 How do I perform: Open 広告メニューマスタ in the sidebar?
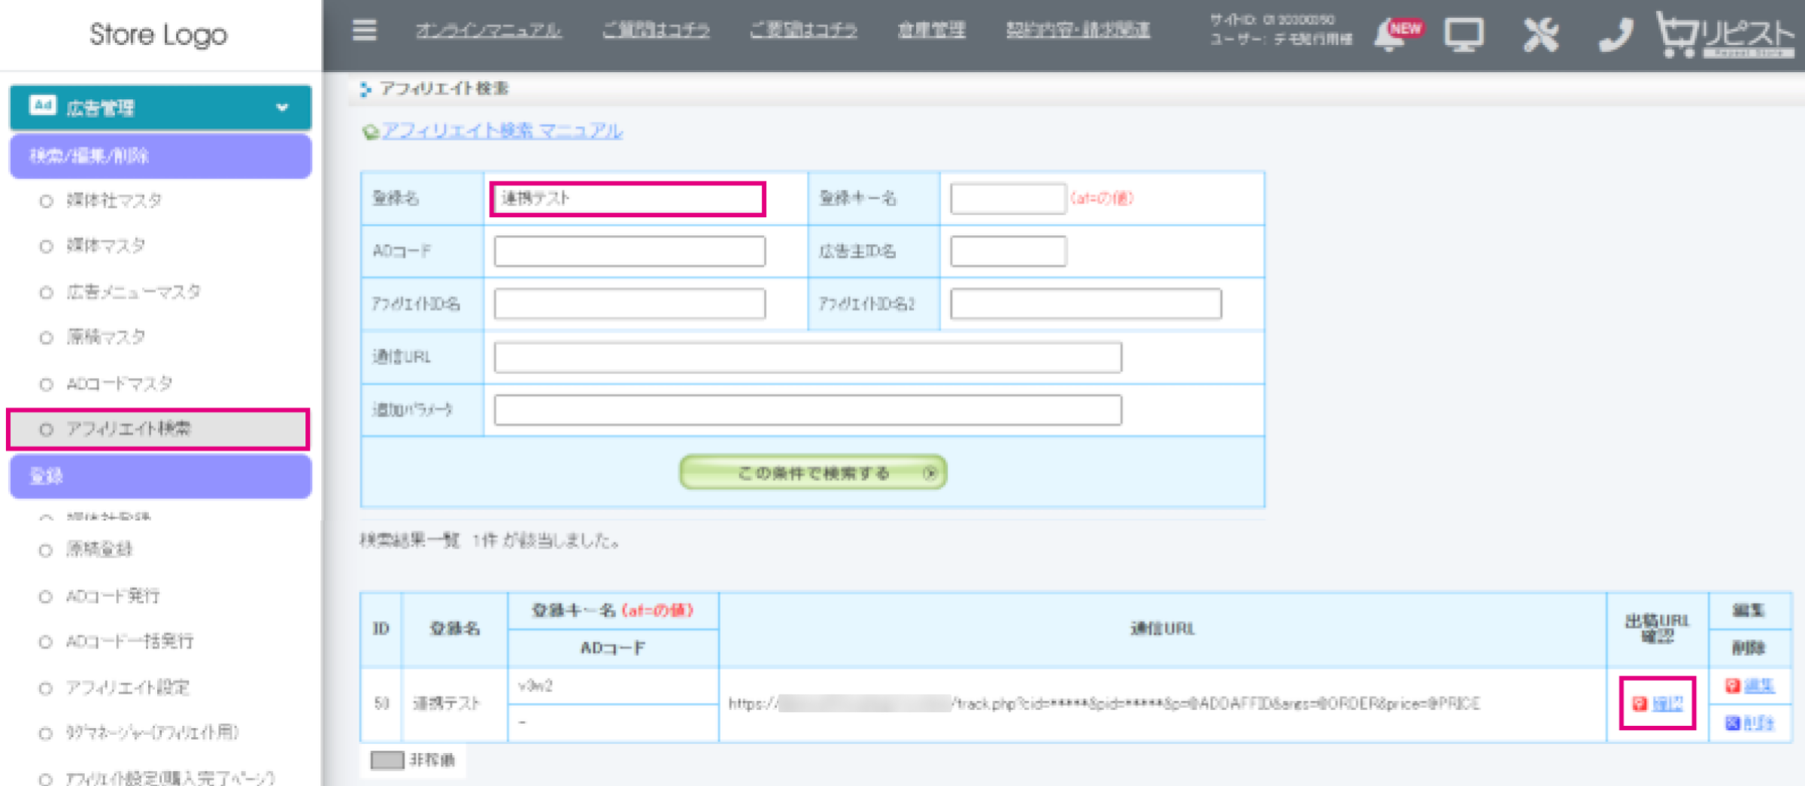(134, 292)
